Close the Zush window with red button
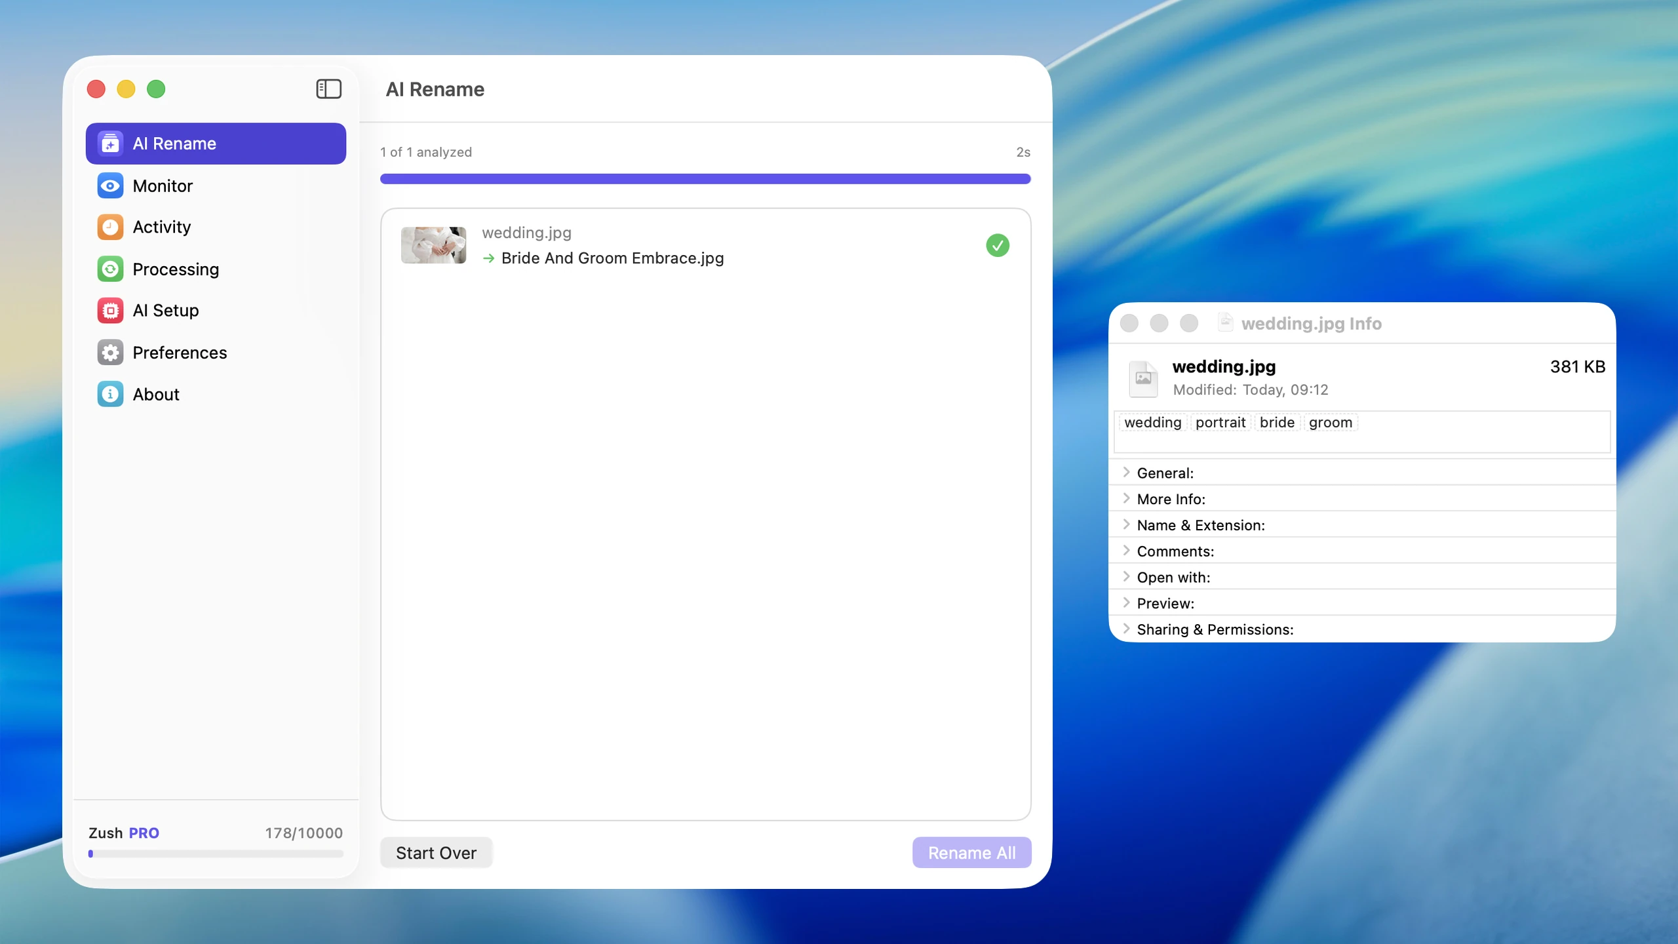1678x944 pixels. tap(96, 88)
